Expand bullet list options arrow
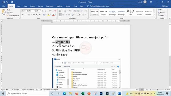The width and height of the screenshot is (171, 96). point(62,11)
